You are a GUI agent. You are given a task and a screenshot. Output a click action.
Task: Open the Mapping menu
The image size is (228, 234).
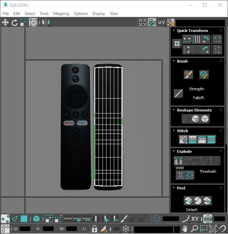tap(61, 14)
